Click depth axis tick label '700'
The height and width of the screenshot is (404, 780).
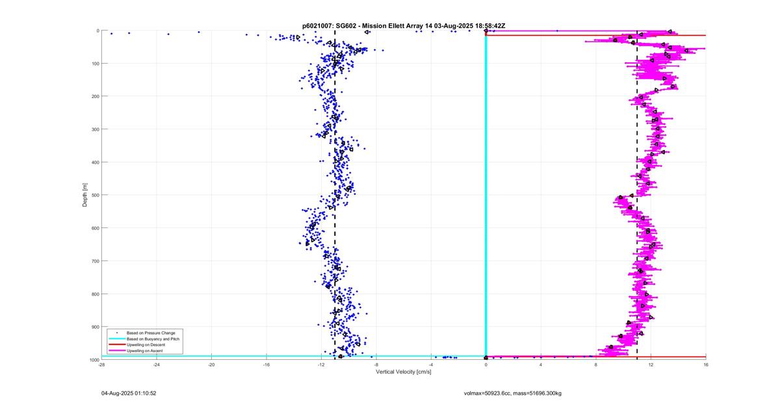tap(94, 261)
